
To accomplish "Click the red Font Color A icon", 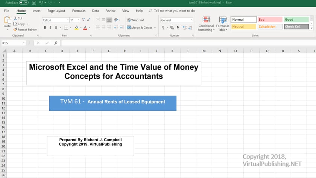I will (x=85, y=27).
